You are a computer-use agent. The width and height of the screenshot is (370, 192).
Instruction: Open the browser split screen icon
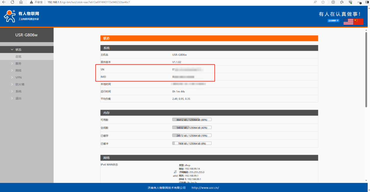click(x=333, y=2)
